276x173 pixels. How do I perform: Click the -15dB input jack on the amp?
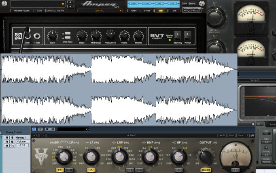[x=37, y=36]
